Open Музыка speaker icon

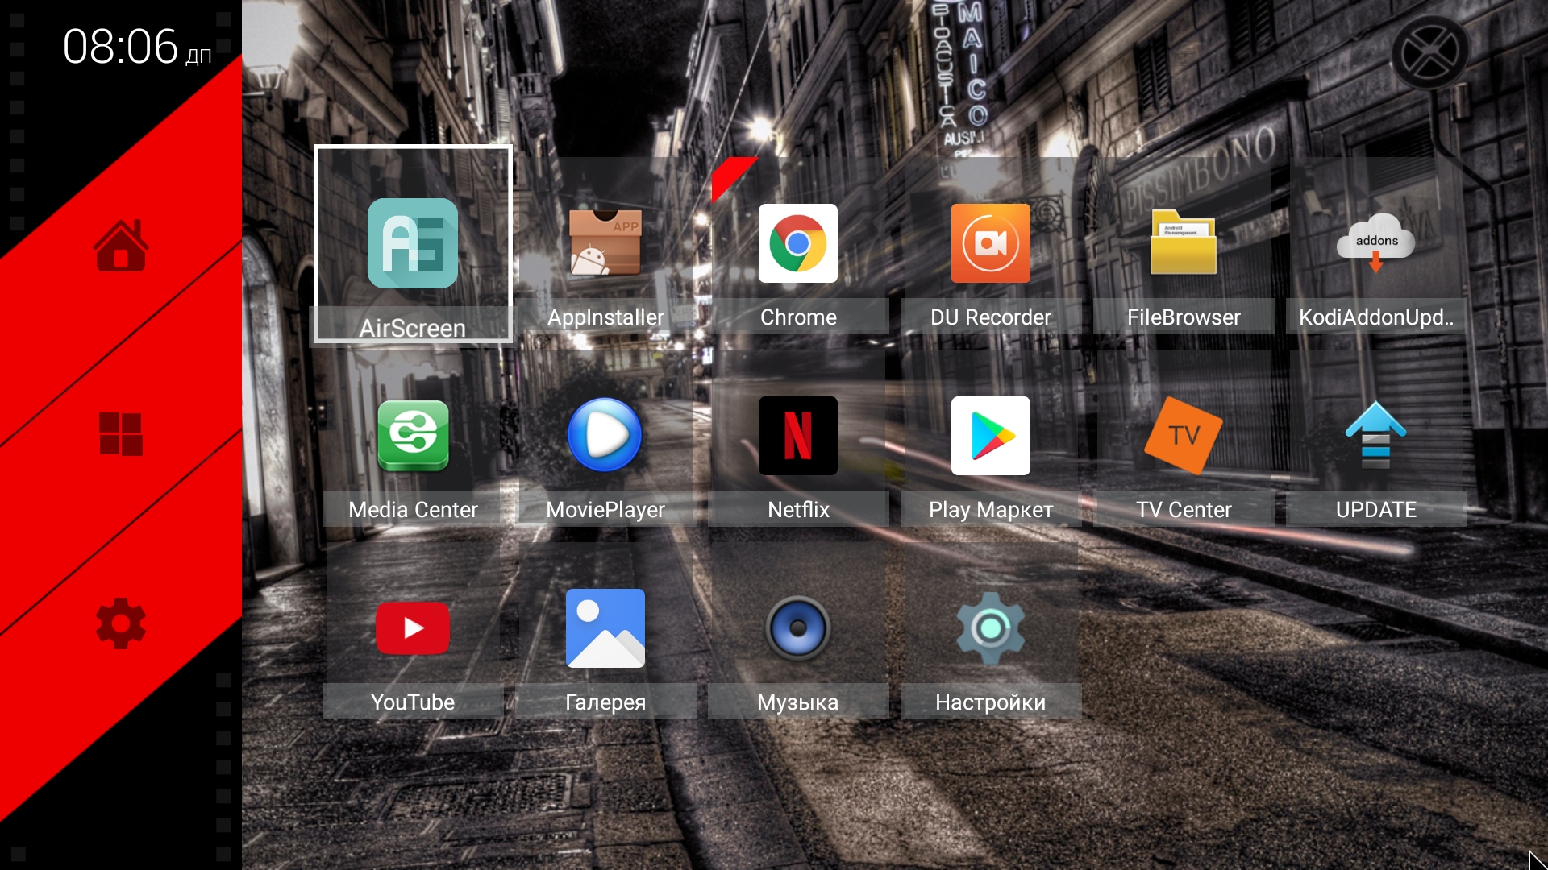coord(798,628)
